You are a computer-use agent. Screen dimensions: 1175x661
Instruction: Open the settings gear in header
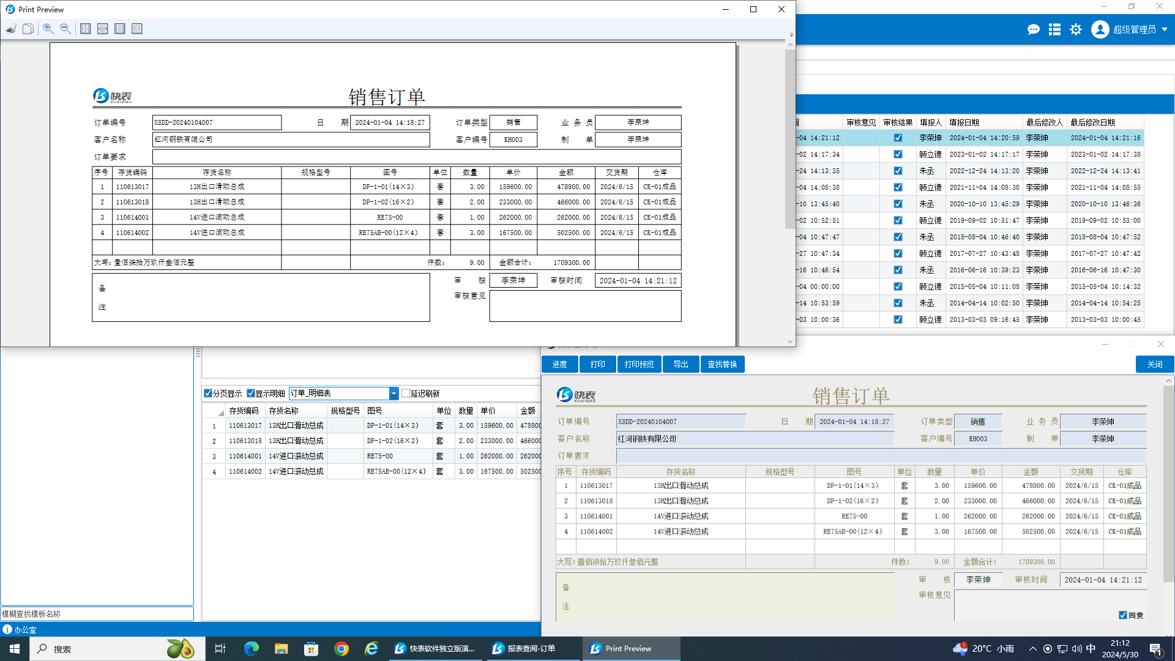click(1076, 29)
